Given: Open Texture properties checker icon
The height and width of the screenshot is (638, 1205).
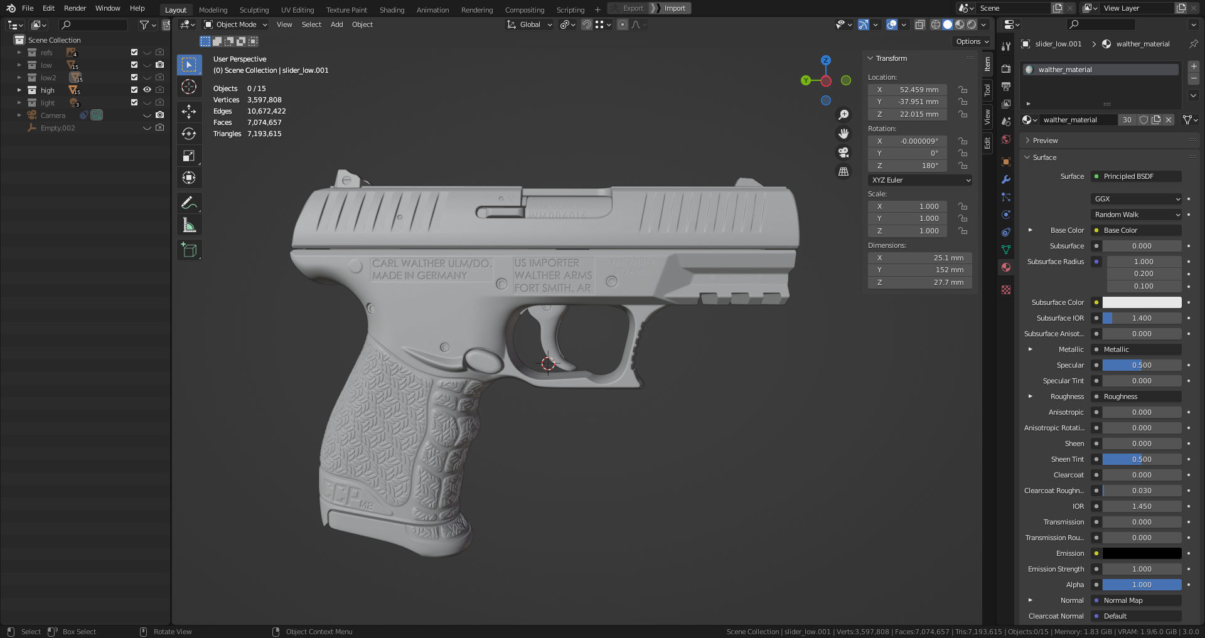Looking at the screenshot, I should [1006, 290].
